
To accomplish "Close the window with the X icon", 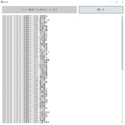I will (122, 2).
